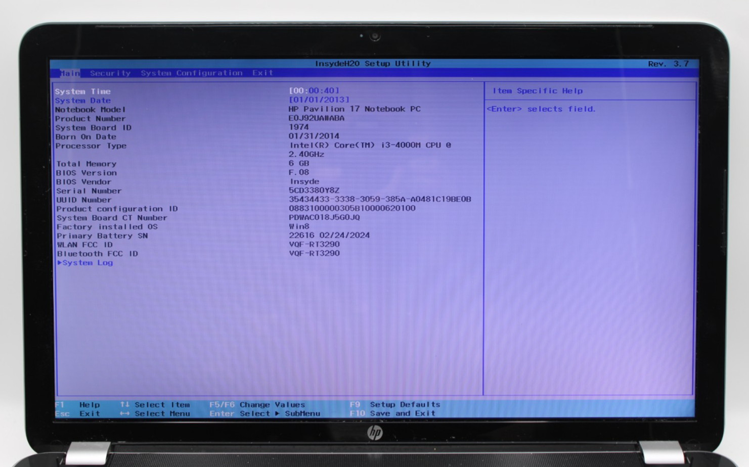Select the System Time value field

tap(314, 91)
